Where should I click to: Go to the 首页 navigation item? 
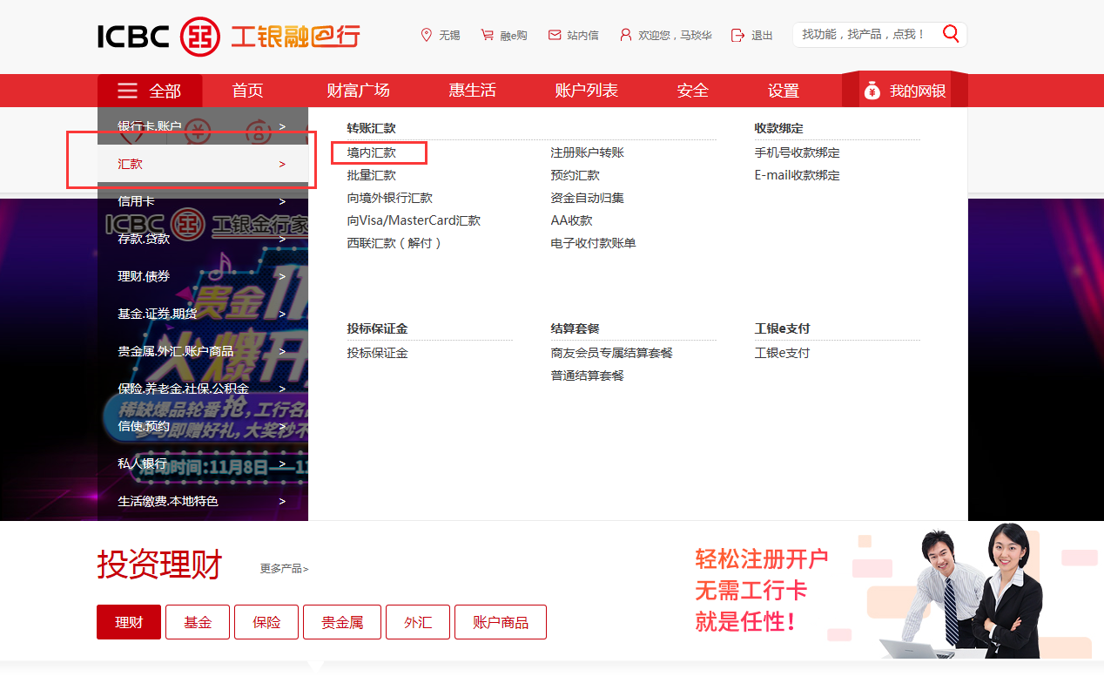click(x=247, y=91)
